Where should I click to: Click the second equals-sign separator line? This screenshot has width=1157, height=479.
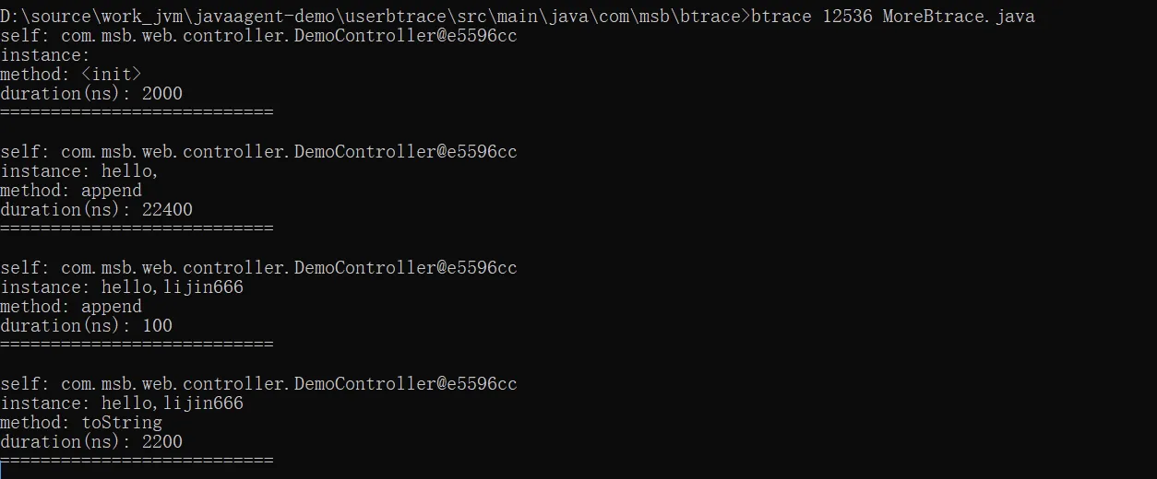[x=137, y=228]
